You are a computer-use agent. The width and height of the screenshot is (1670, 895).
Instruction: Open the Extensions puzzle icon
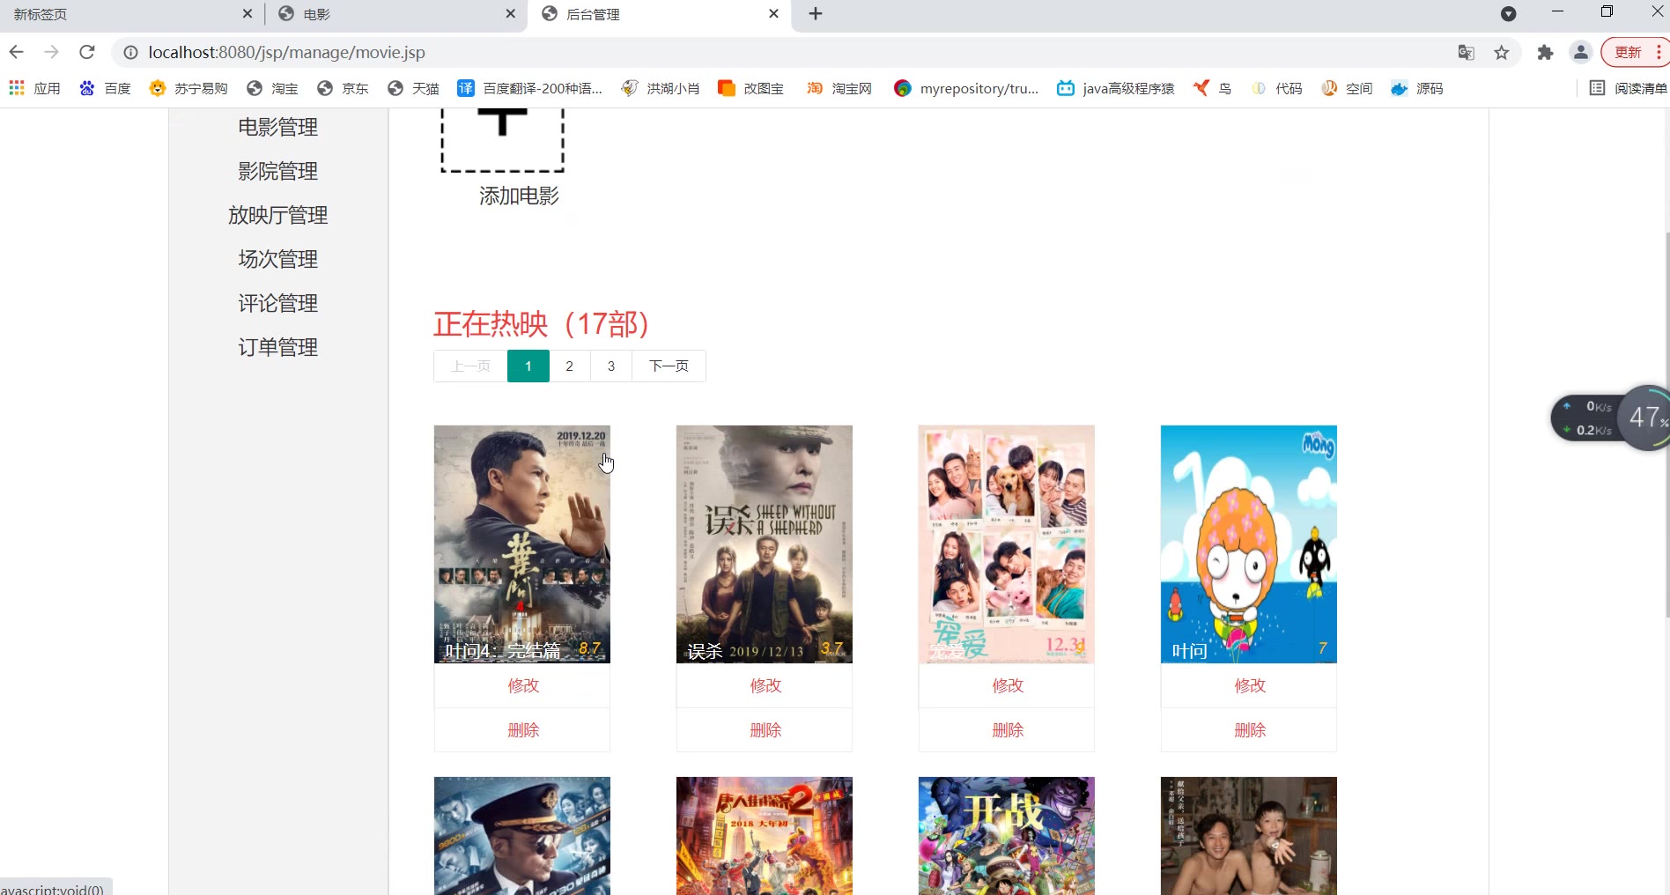tap(1545, 53)
